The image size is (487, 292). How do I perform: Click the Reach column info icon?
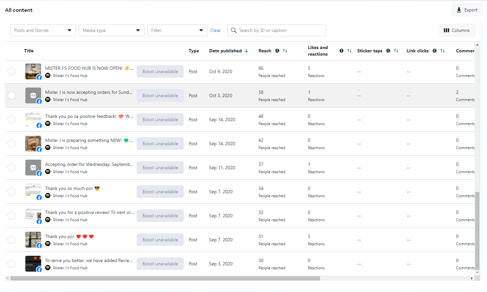click(277, 51)
